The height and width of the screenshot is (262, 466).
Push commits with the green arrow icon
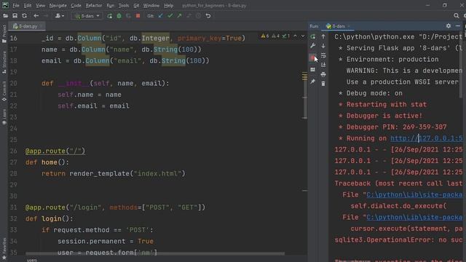point(179,16)
